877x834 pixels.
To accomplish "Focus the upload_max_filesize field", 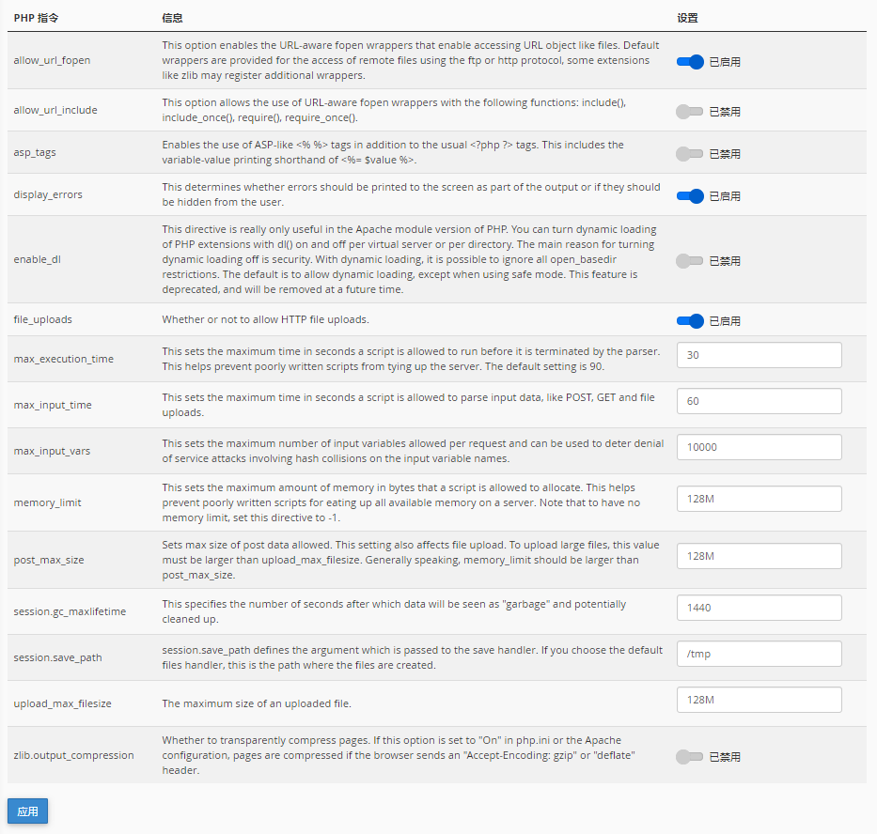I will pos(759,700).
